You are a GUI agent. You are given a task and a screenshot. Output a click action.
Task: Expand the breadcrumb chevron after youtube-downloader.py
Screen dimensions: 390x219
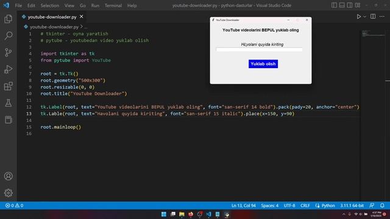click(81, 26)
